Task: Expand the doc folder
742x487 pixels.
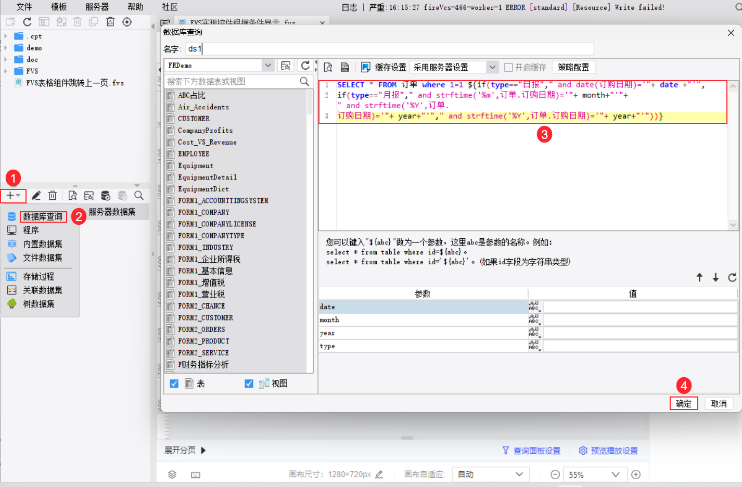Action: [x=6, y=59]
